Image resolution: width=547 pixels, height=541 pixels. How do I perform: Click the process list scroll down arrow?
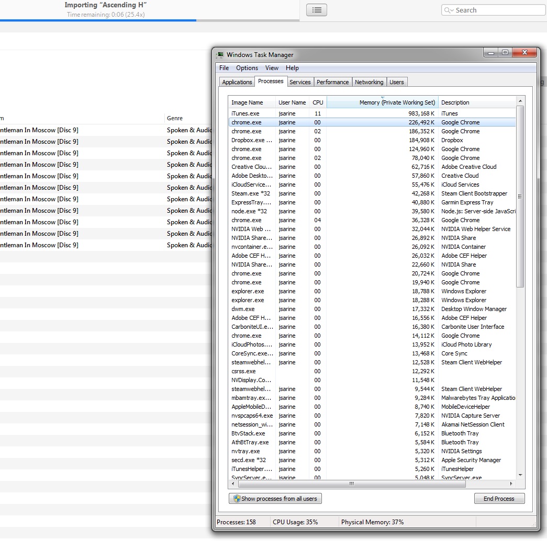(x=520, y=475)
